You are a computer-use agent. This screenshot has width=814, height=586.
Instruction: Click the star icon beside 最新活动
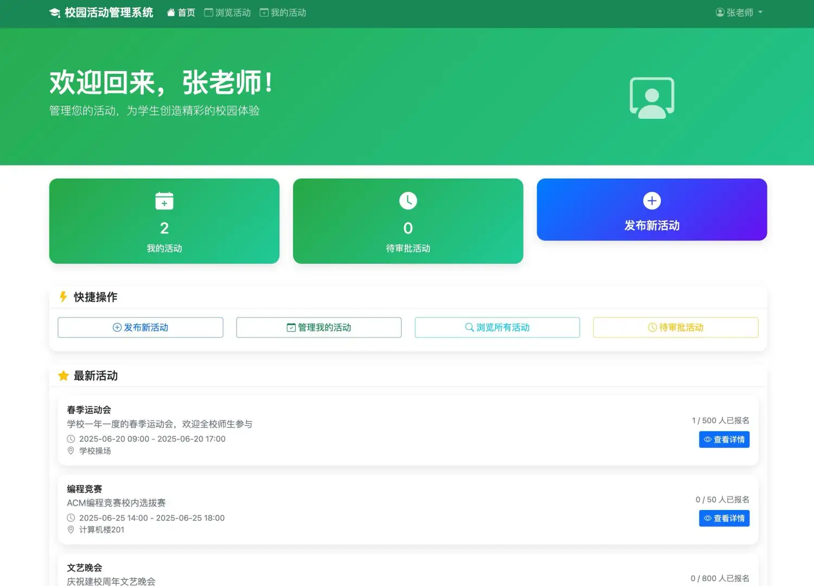(63, 375)
